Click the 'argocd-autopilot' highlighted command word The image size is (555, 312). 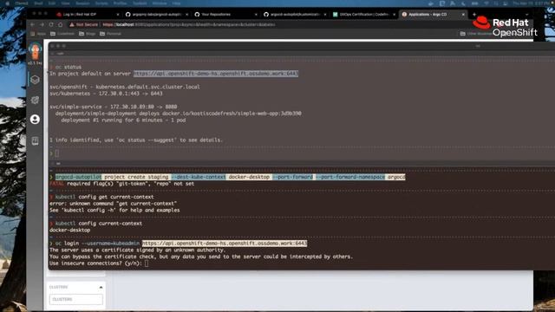78,177
